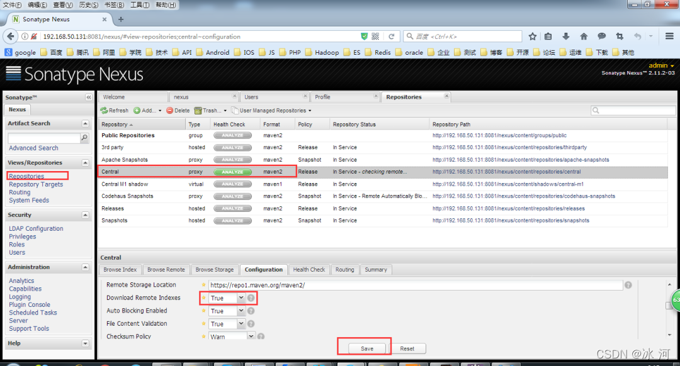This screenshot has width=680, height=366.
Task: Click Refresh in the repositories toolbar
Action: click(115, 111)
